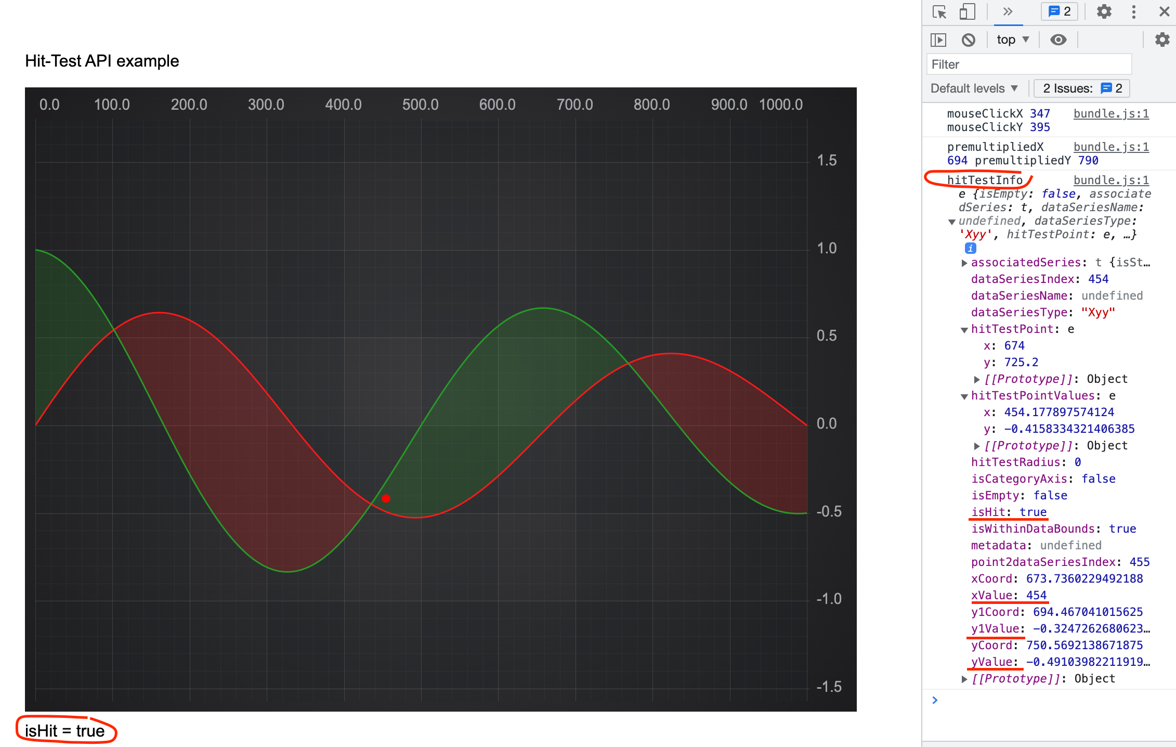Image resolution: width=1176 pixels, height=747 pixels.
Task: Expand the associatedSeries object
Action: (x=964, y=263)
